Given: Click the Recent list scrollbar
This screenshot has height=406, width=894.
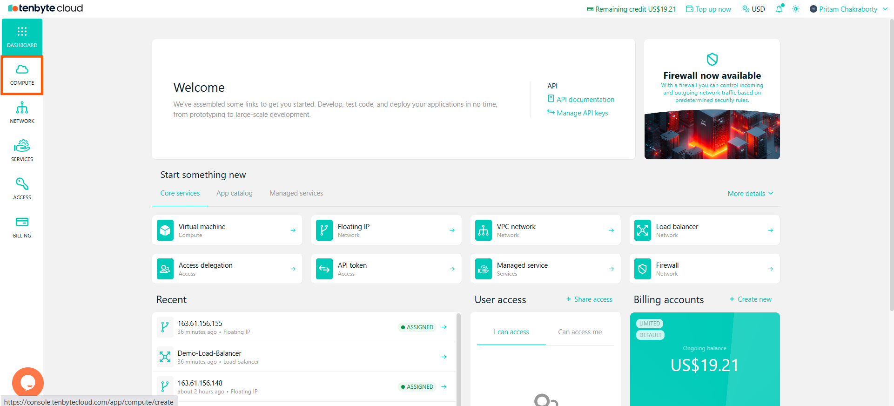Looking at the screenshot, I should coord(458,359).
